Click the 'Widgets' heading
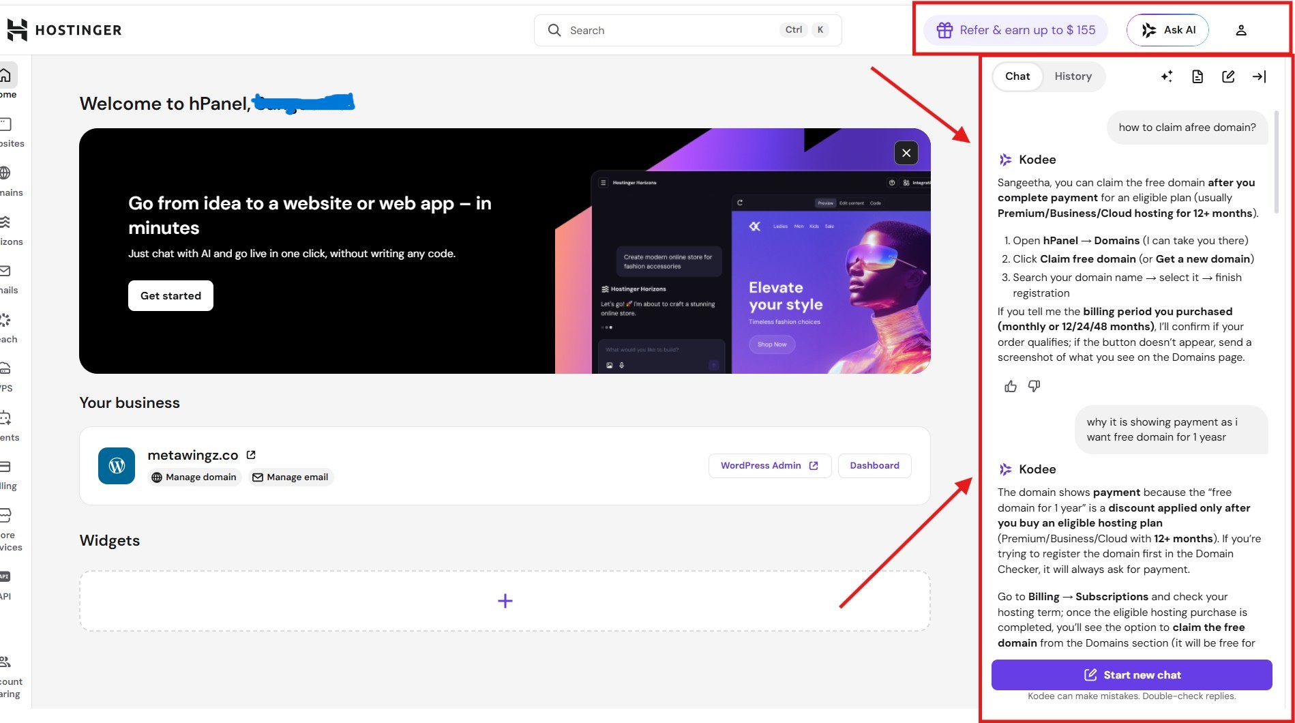This screenshot has width=1295, height=723. (110, 541)
